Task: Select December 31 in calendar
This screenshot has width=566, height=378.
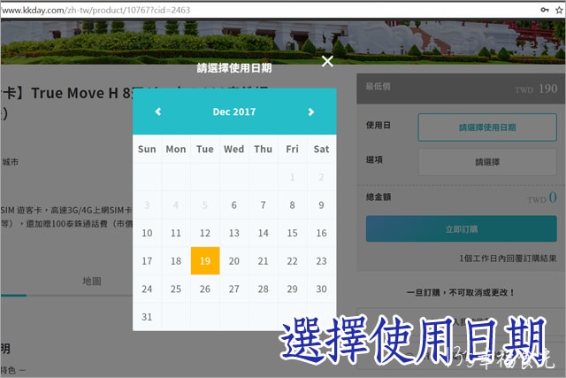Action: point(147,317)
